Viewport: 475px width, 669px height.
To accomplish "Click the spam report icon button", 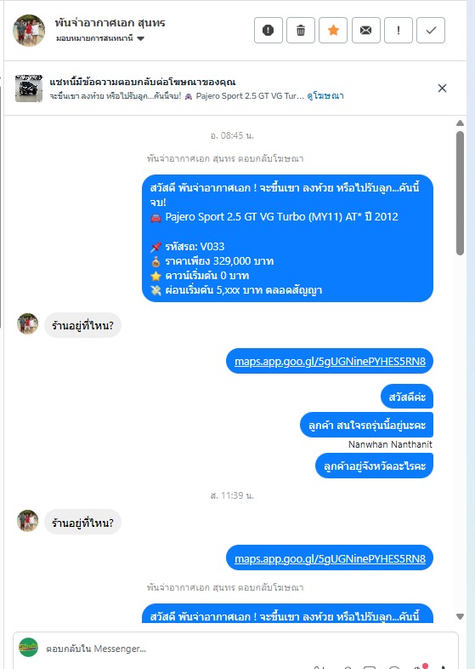I will click(x=268, y=31).
